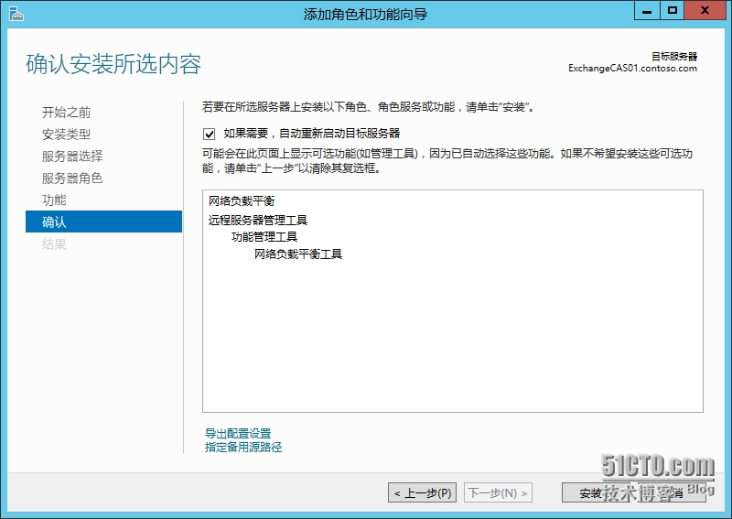732x519 pixels.
Task: Select the 功能管理工具 sub-item
Action: pyautogui.click(x=264, y=237)
